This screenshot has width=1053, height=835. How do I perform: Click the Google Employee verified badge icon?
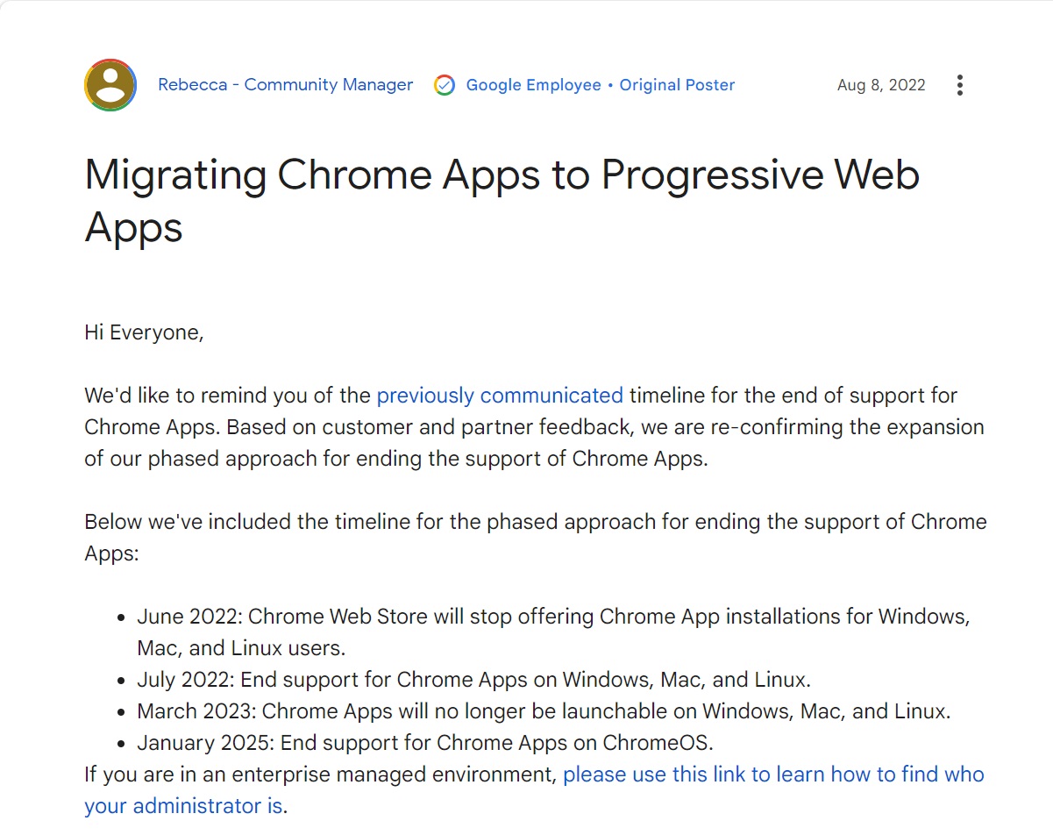click(445, 85)
